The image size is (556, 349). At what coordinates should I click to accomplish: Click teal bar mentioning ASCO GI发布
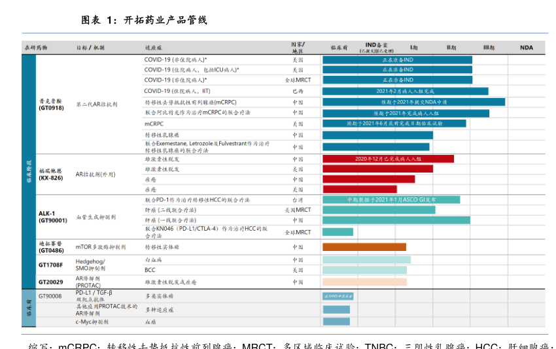391,199
